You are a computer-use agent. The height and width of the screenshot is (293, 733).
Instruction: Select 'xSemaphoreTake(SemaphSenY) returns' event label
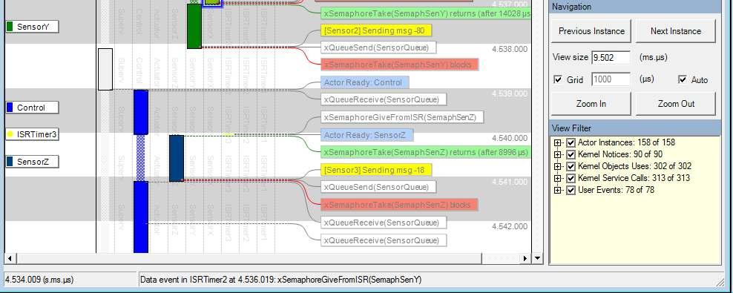point(426,13)
